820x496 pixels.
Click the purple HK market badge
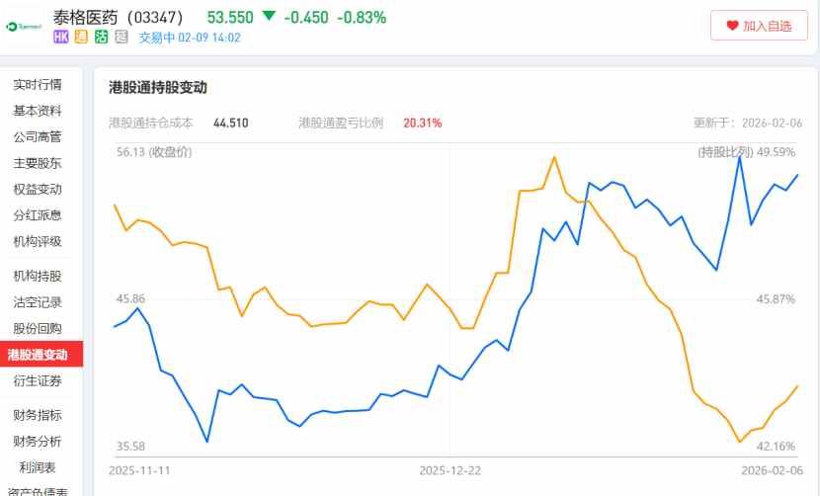pos(61,38)
